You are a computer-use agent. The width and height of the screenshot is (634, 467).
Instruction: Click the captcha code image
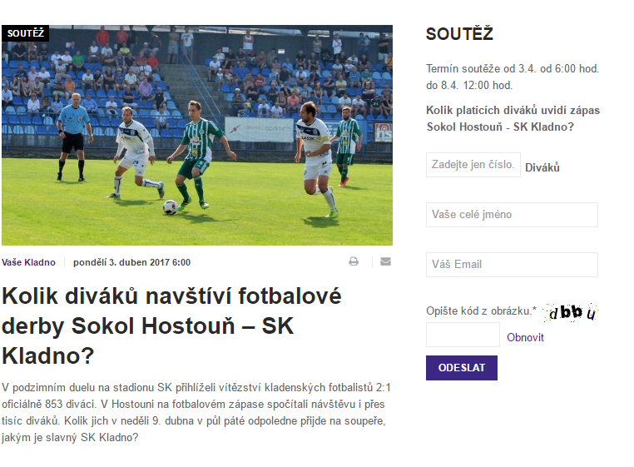click(571, 312)
